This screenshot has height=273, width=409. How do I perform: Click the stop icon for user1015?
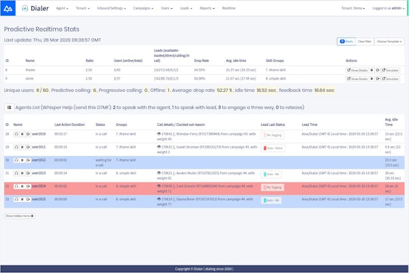click(x=22, y=199)
